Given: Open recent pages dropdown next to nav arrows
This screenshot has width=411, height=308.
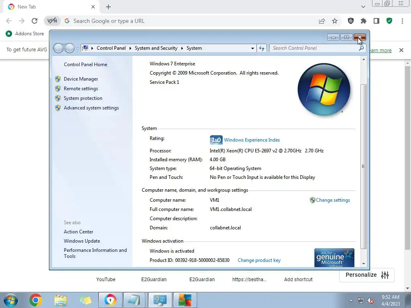Looking at the screenshot, I should coord(77,49).
